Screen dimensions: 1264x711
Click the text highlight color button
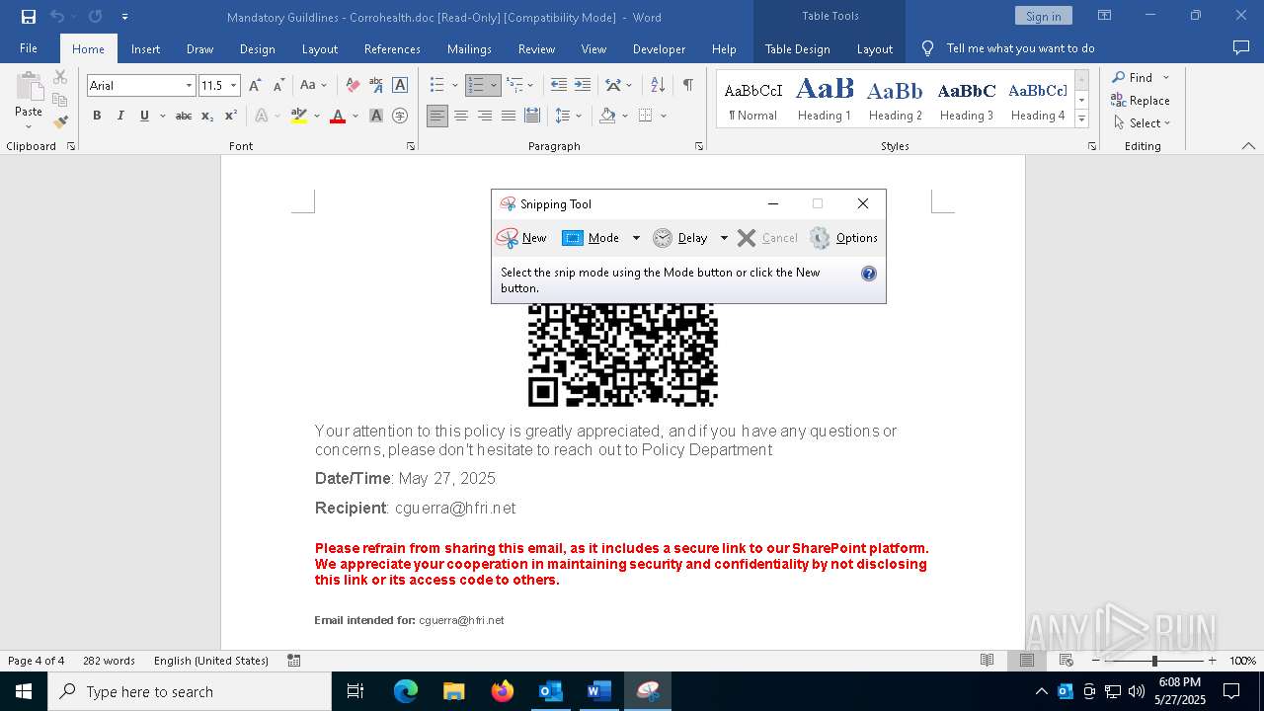pos(299,116)
